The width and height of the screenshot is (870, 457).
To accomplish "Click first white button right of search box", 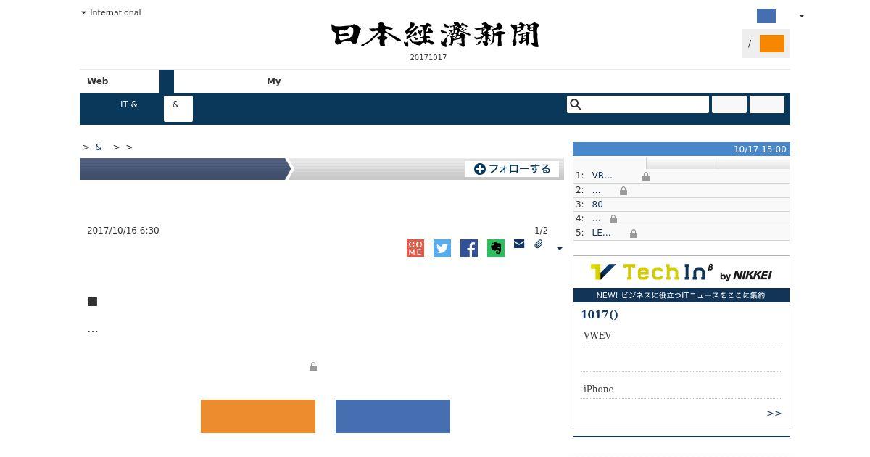I will (x=729, y=104).
